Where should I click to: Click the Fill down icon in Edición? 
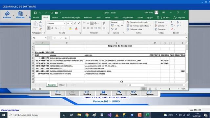pos(172,26)
